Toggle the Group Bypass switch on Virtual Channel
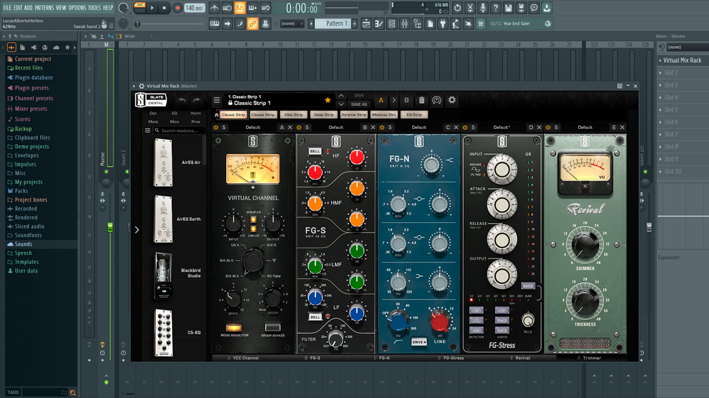709x398 pixels. click(272, 328)
